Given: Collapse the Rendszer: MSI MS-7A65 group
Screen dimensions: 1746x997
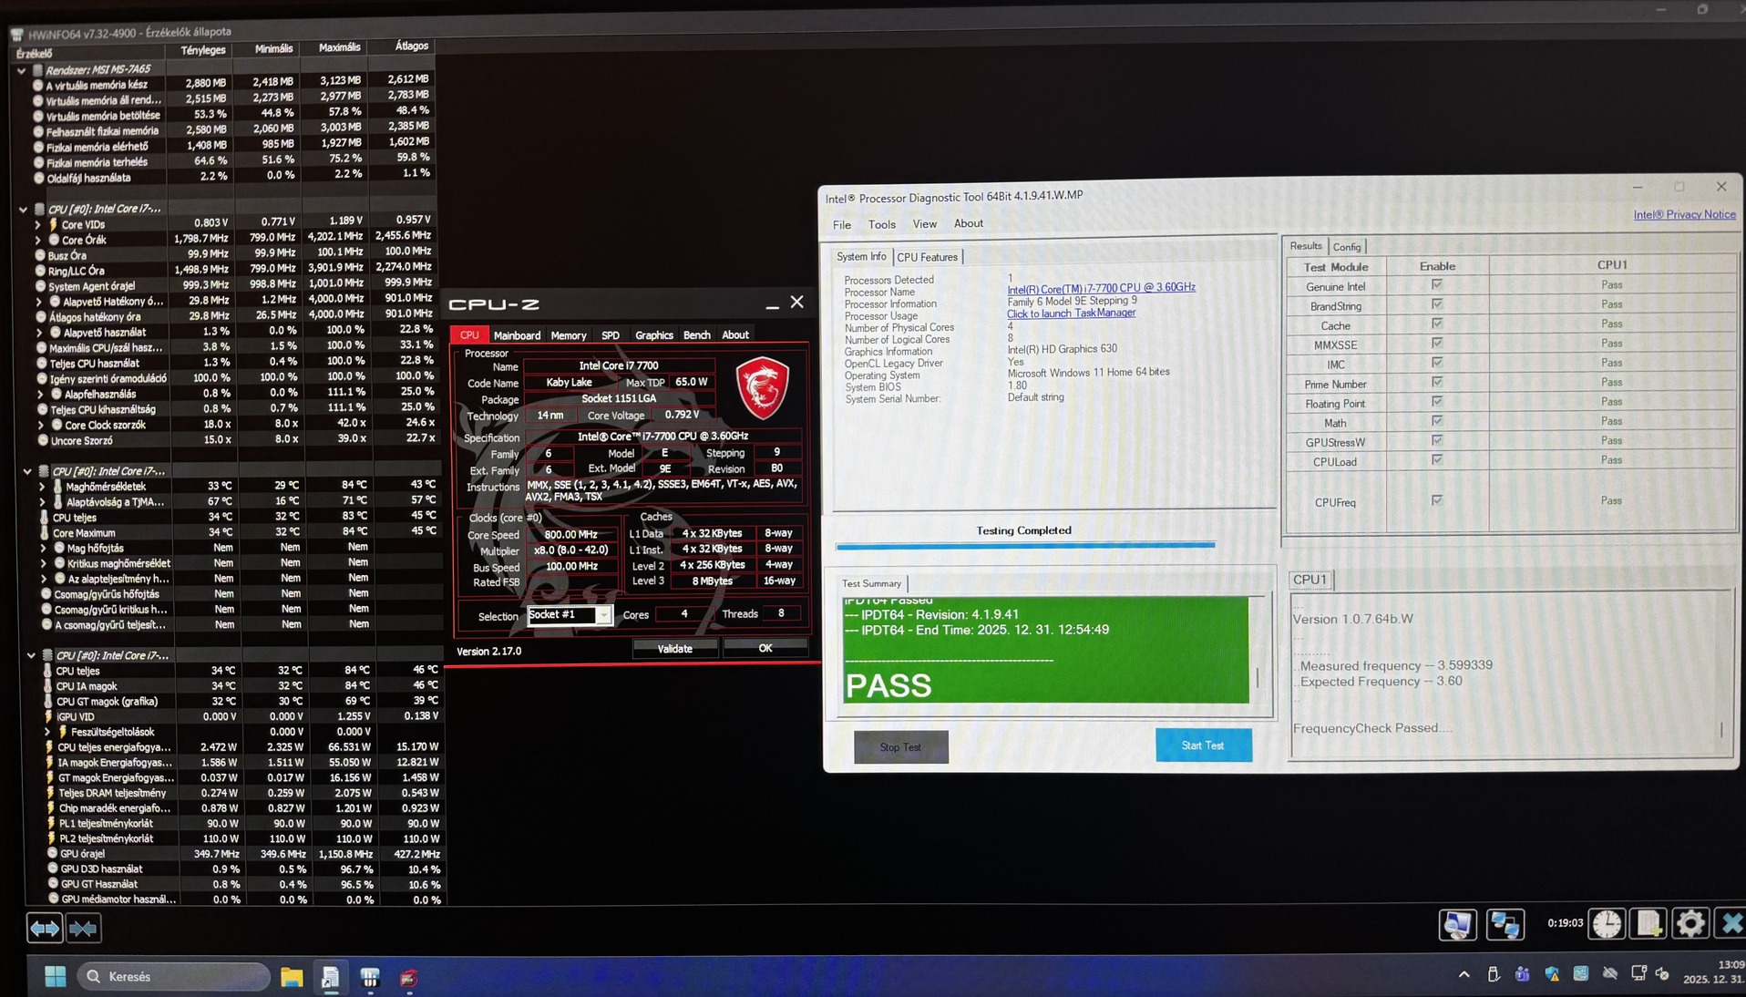Looking at the screenshot, I should click(x=21, y=70).
